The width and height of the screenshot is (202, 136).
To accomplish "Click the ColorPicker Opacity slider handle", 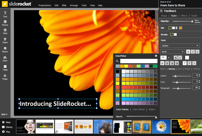I will click(x=156, y=117).
